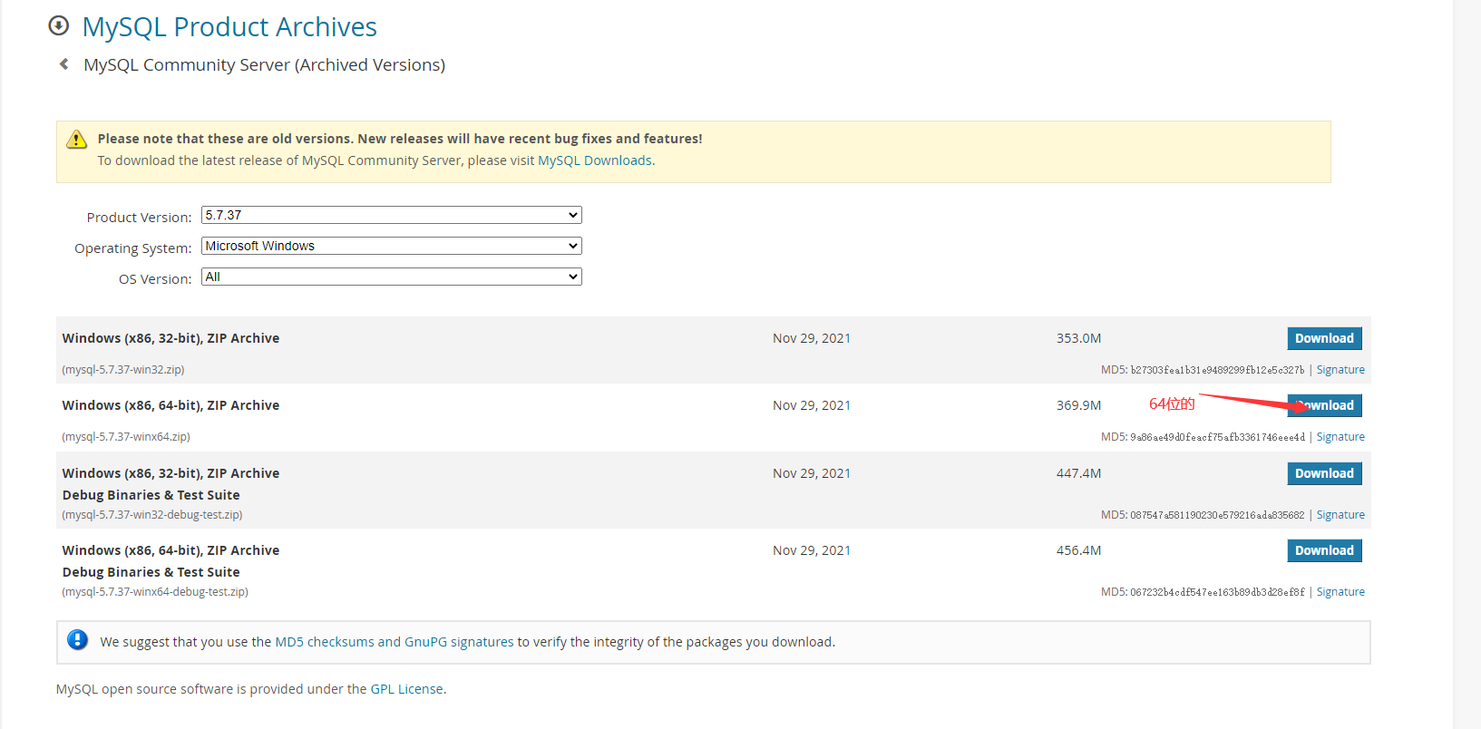Click MD5 hash of the winx64 zip

coord(1218,437)
